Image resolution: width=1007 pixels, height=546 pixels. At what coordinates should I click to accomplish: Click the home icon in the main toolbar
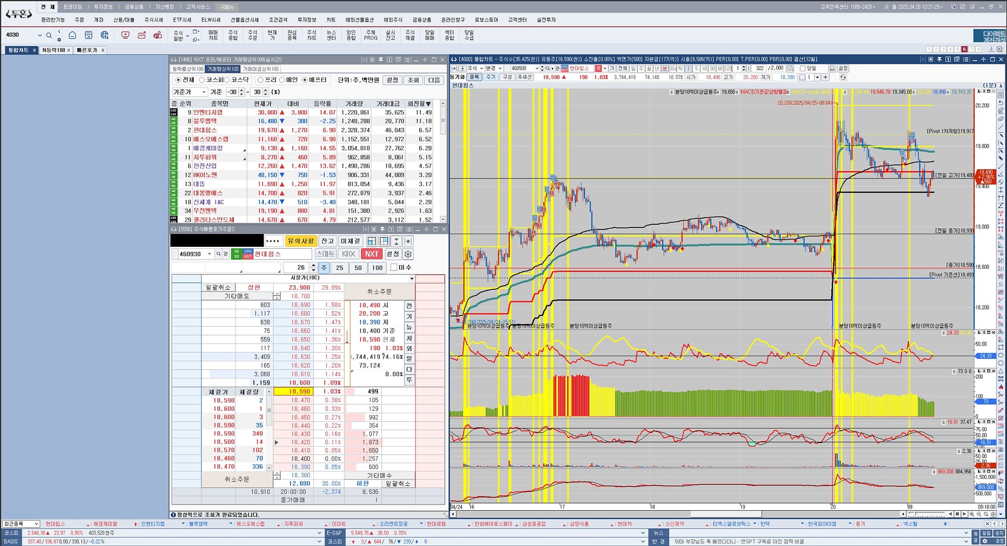tap(72, 35)
